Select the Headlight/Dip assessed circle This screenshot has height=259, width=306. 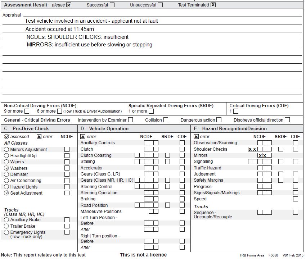[6, 156]
